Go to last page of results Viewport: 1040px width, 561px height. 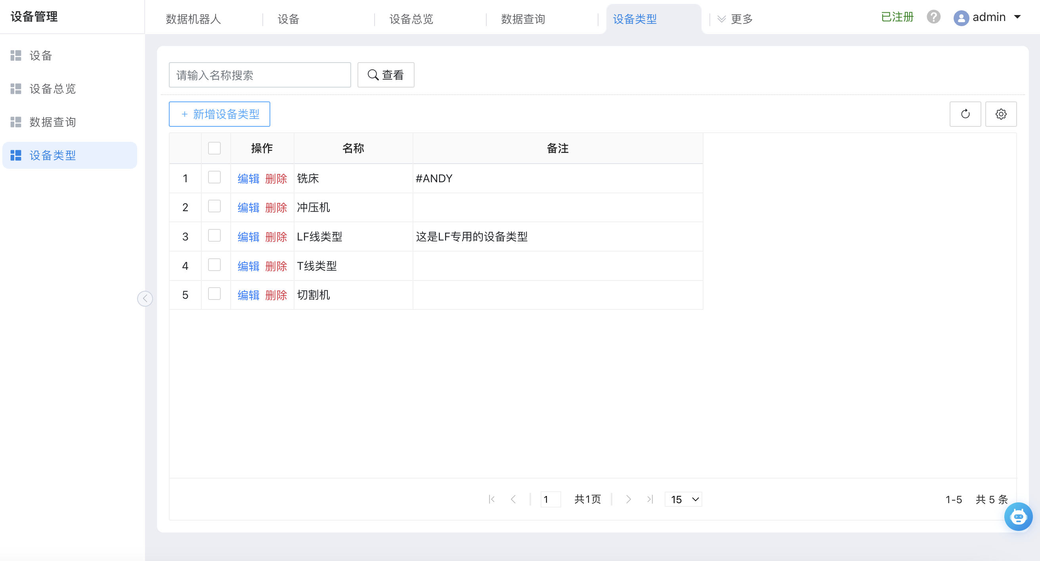click(x=650, y=499)
